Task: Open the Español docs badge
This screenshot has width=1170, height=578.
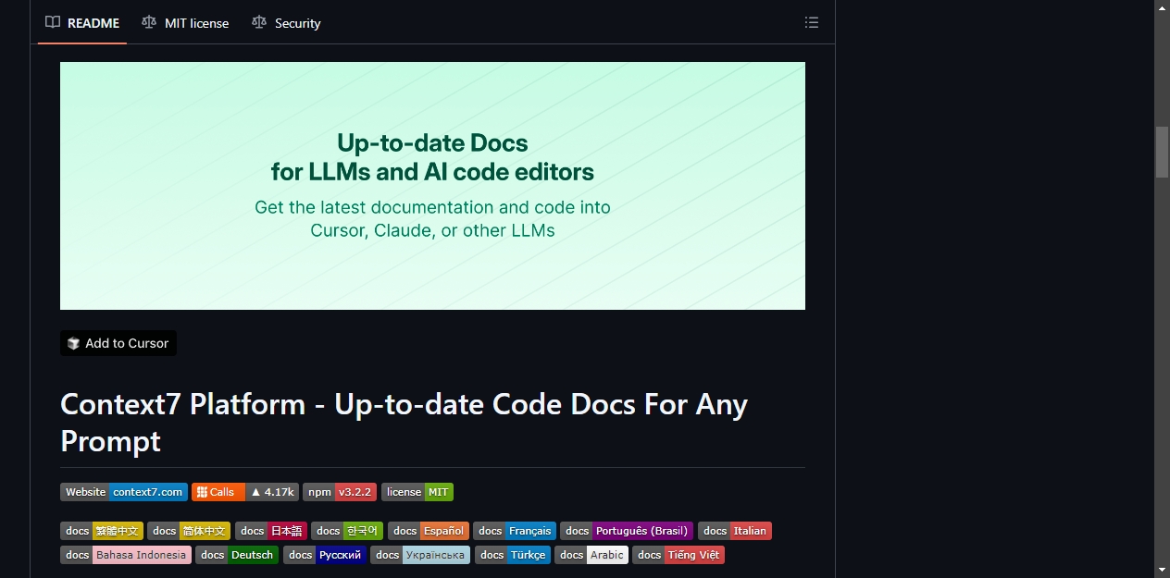Action: (429, 531)
